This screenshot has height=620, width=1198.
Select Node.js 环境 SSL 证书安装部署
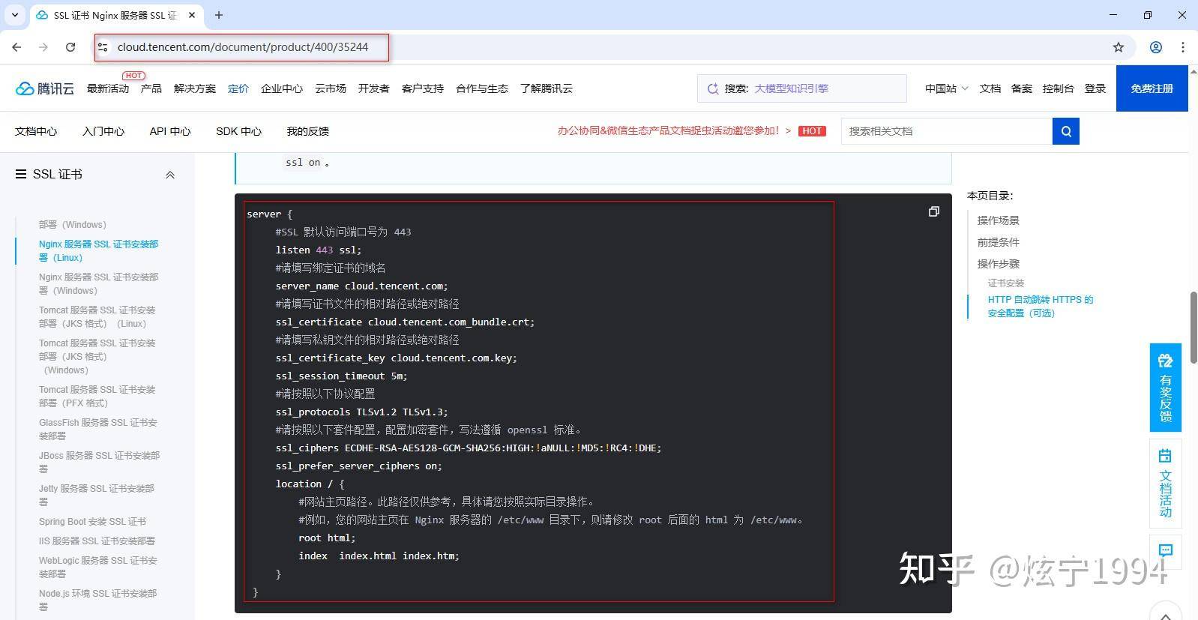tap(97, 600)
